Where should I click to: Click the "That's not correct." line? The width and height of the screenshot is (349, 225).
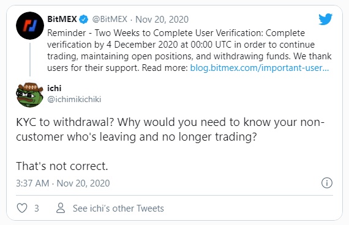[62, 166]
